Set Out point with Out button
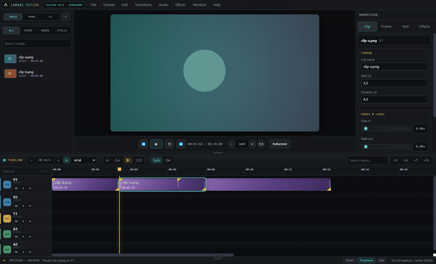 pos(117,160)
